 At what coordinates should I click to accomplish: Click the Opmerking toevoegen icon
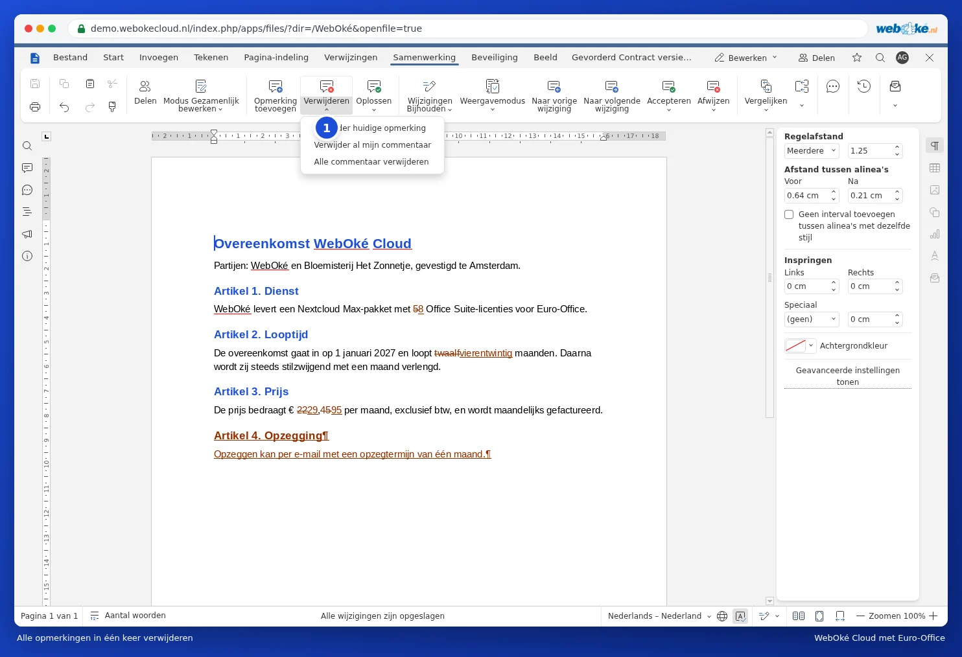pos(276,86)
